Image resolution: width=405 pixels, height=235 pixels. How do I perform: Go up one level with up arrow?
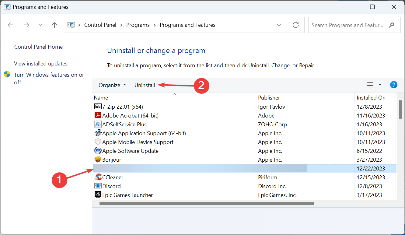[x=54, y=25]
